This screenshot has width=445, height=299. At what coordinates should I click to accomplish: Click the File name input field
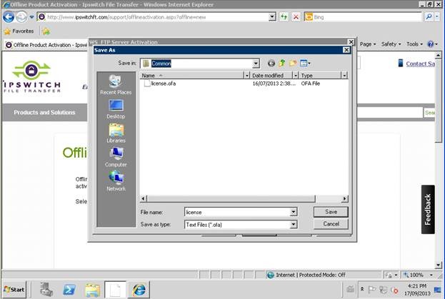(237, 212)
